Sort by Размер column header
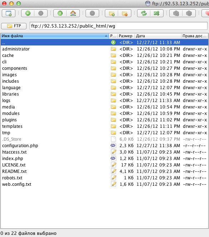The width and height of the screenshot is (209, 237). tap(126, 36)
